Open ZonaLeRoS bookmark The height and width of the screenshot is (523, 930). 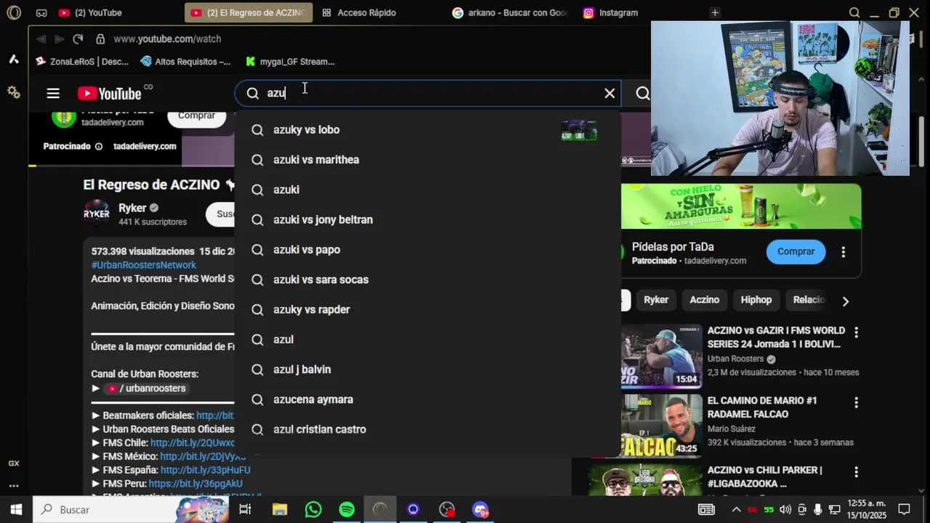(82, 62)
